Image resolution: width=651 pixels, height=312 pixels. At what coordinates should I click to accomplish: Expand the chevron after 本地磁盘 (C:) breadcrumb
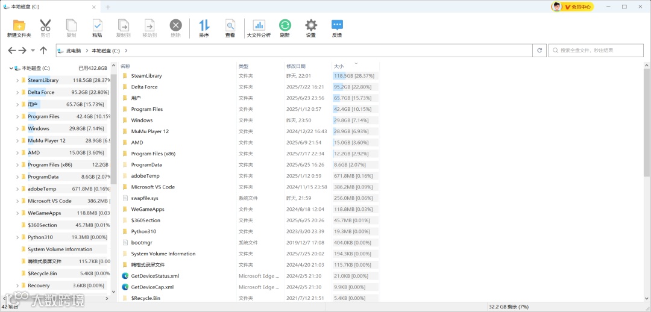click(126, 51)
